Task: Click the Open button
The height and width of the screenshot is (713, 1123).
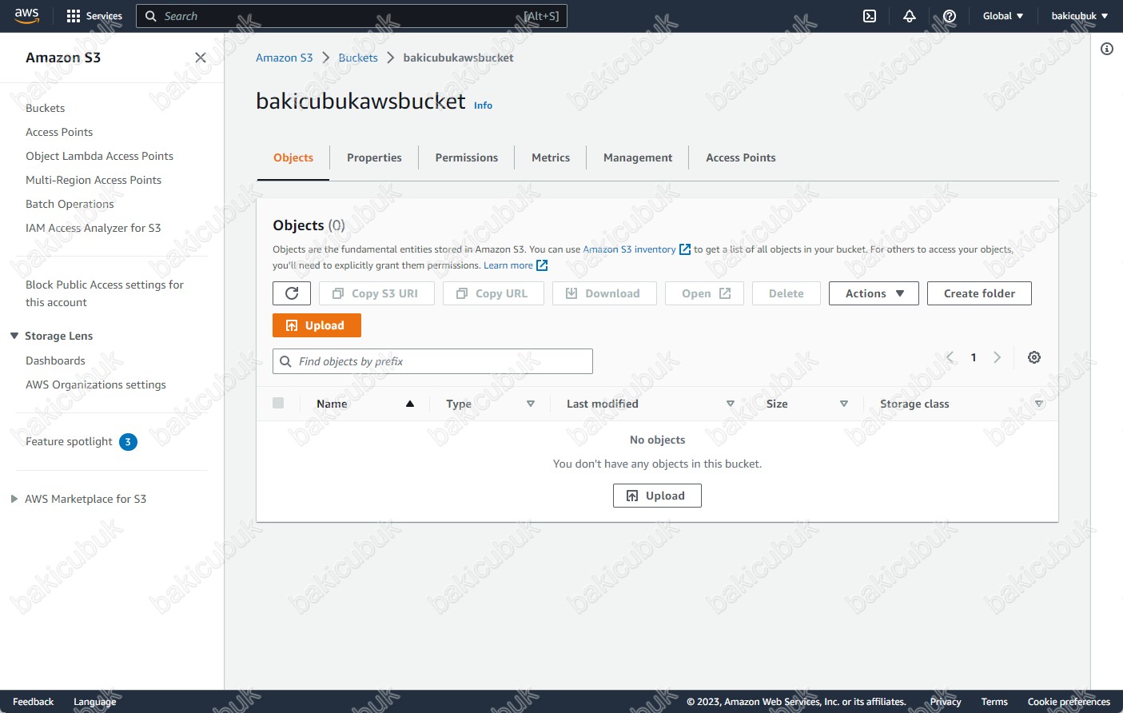Action: (704, 293)
